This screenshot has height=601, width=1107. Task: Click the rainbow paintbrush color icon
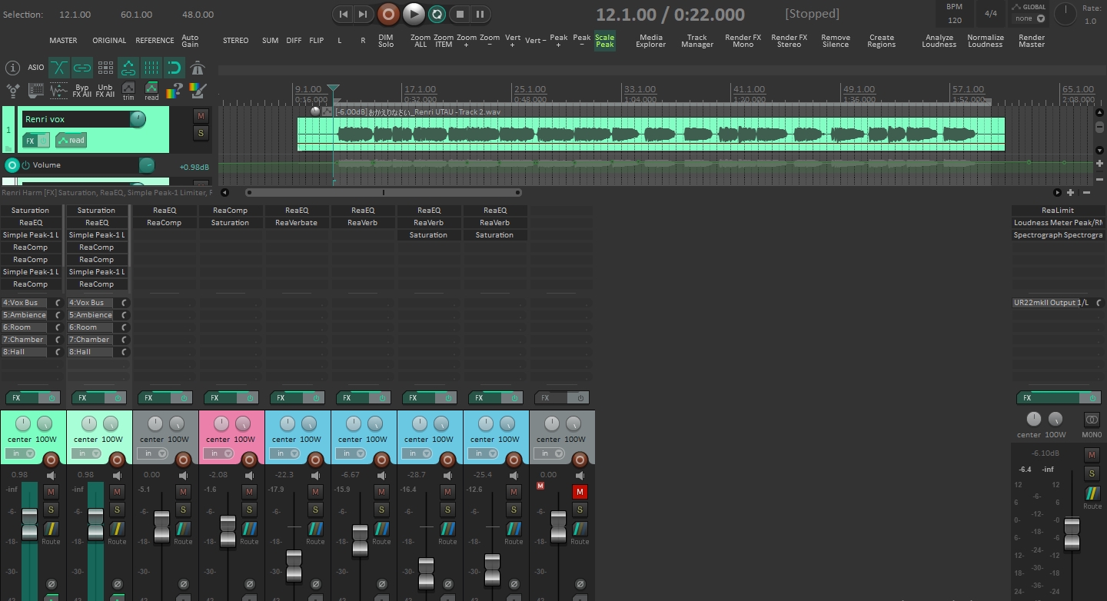point(198,91)
